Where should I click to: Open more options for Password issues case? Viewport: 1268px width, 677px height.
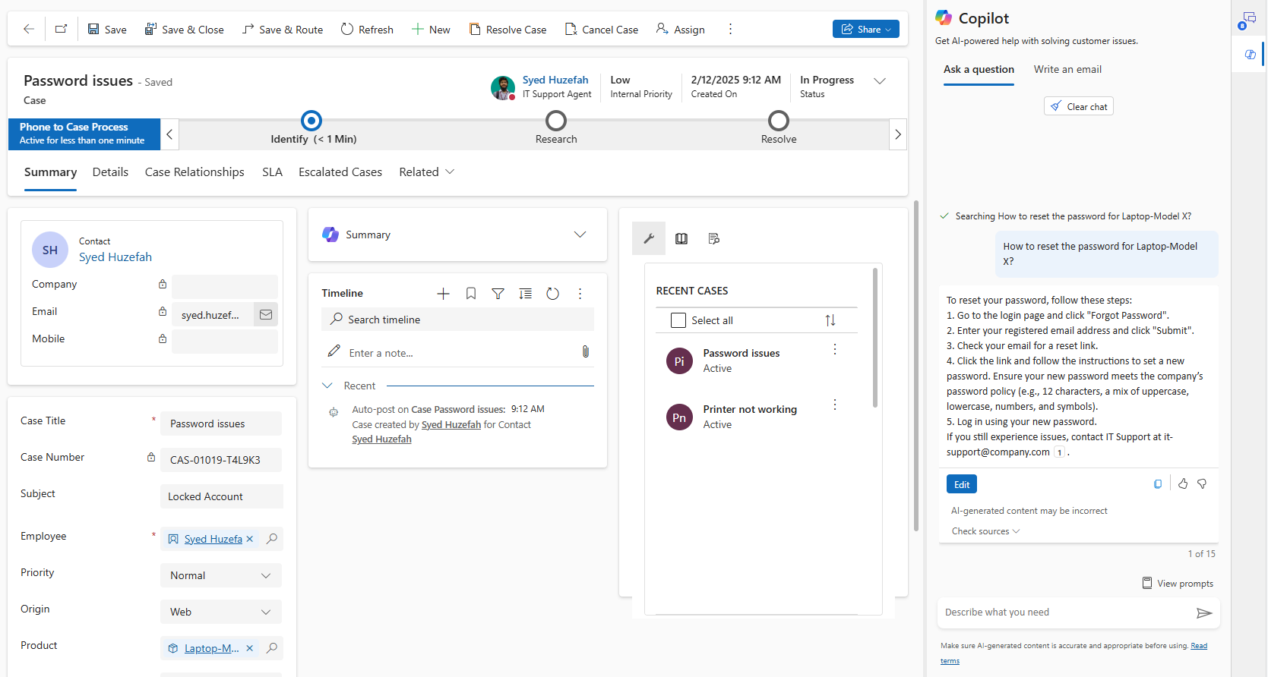pos(835,349)
